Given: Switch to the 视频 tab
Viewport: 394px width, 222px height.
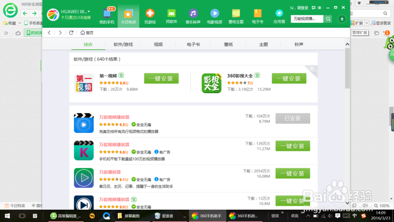Looking at the screenshot, I should point(158,45).
